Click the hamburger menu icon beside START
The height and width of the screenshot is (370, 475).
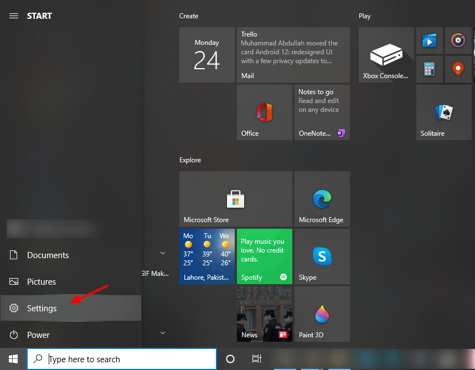(x=14, y=16)
